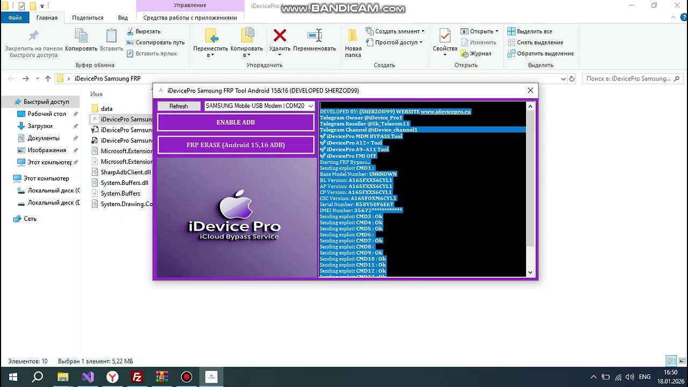This screenshot has height=387, width=688.
Task: Click the log scroll down arrow
Action: click(x=530, y=273)
